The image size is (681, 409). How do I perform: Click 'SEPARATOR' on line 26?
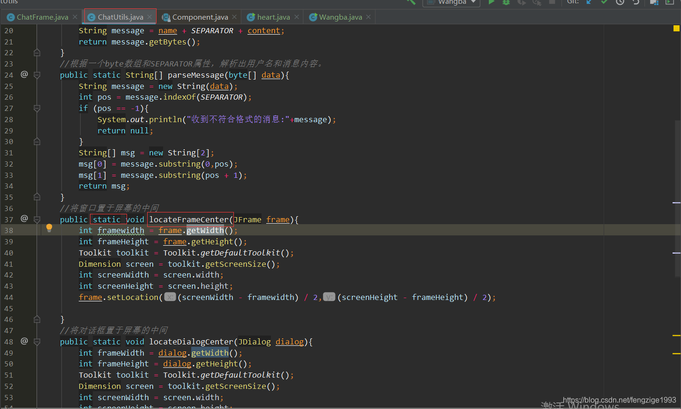pyautogui.click(x=222, y=97)
